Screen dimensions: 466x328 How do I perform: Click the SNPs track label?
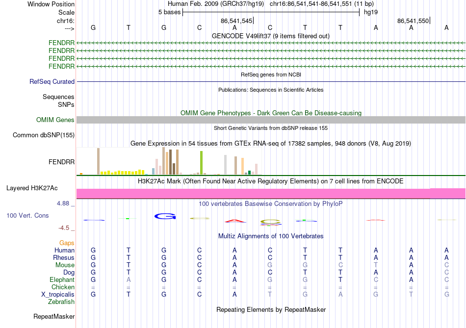tap(66, 104)
